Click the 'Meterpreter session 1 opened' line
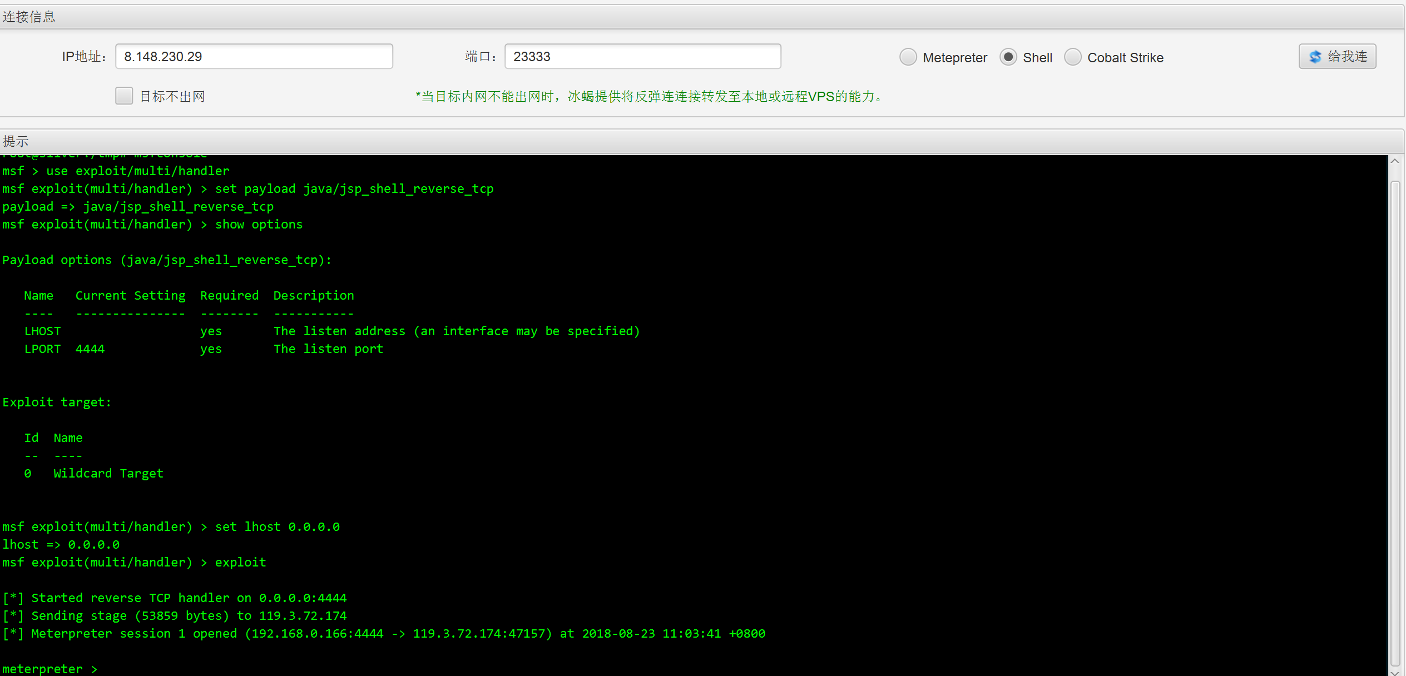 (384, 633)
